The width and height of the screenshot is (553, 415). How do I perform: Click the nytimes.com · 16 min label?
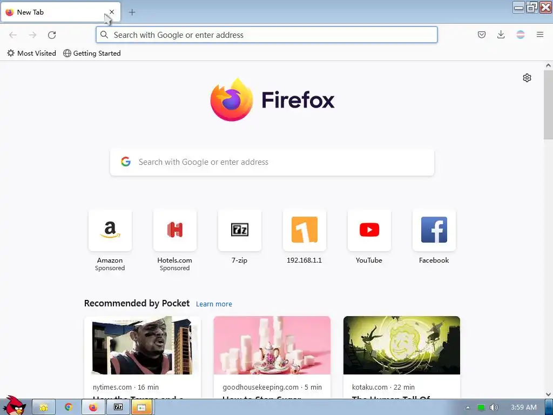tap(126, 387)
